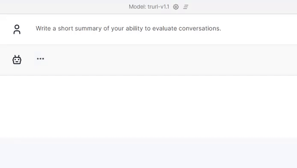Viewport: 297px width, 168px height.
Task: Select the "trurl-v1.1" model name text
Action: pyautogui.click(x=158, y=7)
